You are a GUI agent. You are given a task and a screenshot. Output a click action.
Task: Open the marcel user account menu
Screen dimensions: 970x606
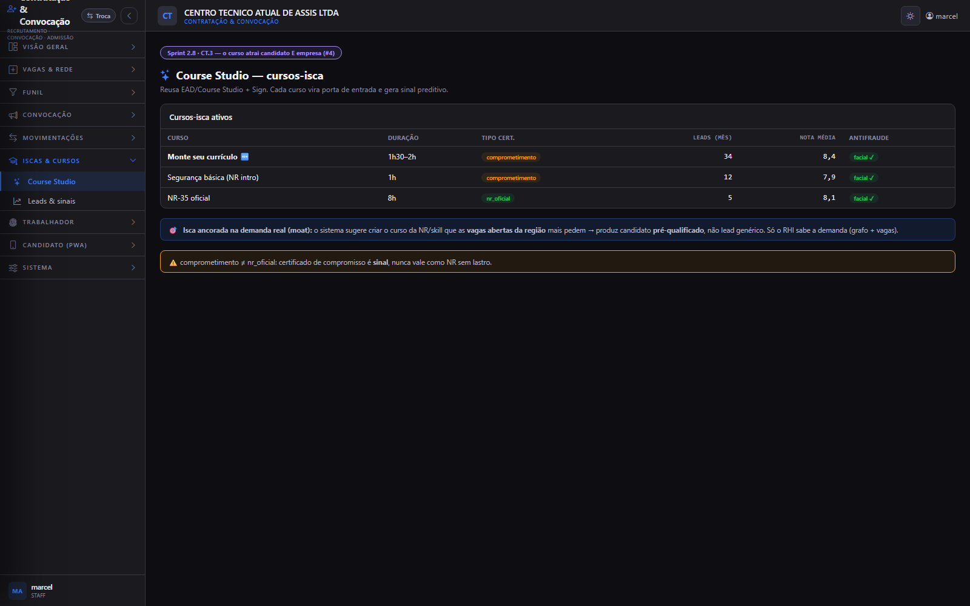click(942, 16)
